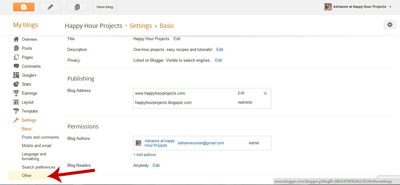This screenshot has height=185, width=400.
Task: Edit the blog Title
Action: click(x=177, y=39)
